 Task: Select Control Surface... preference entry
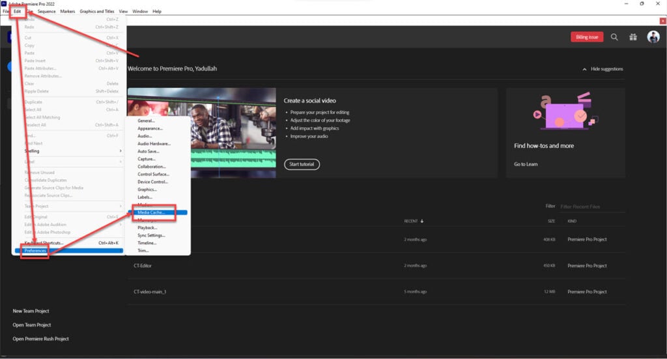pos(153,175)
